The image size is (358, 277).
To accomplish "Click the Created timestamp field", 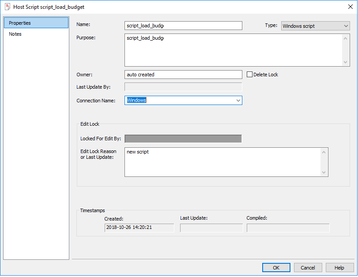I will click(139, 228).
